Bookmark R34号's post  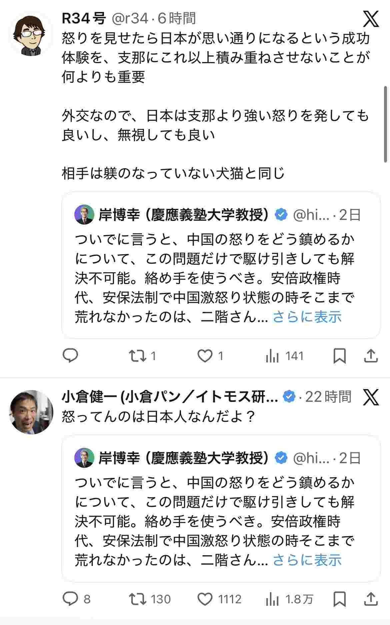[x=339, y=356]
